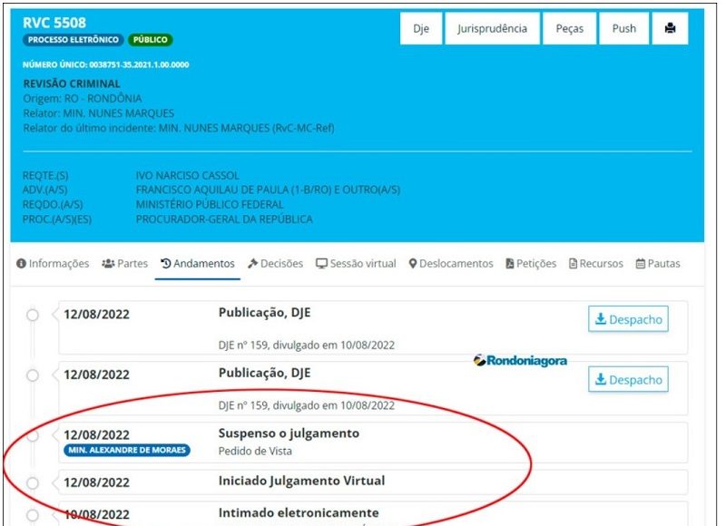The height and width of the screenshot is (526, 726).
Task: Click the Push notification button
Action: pyautogui.click(x=624, y=29)
